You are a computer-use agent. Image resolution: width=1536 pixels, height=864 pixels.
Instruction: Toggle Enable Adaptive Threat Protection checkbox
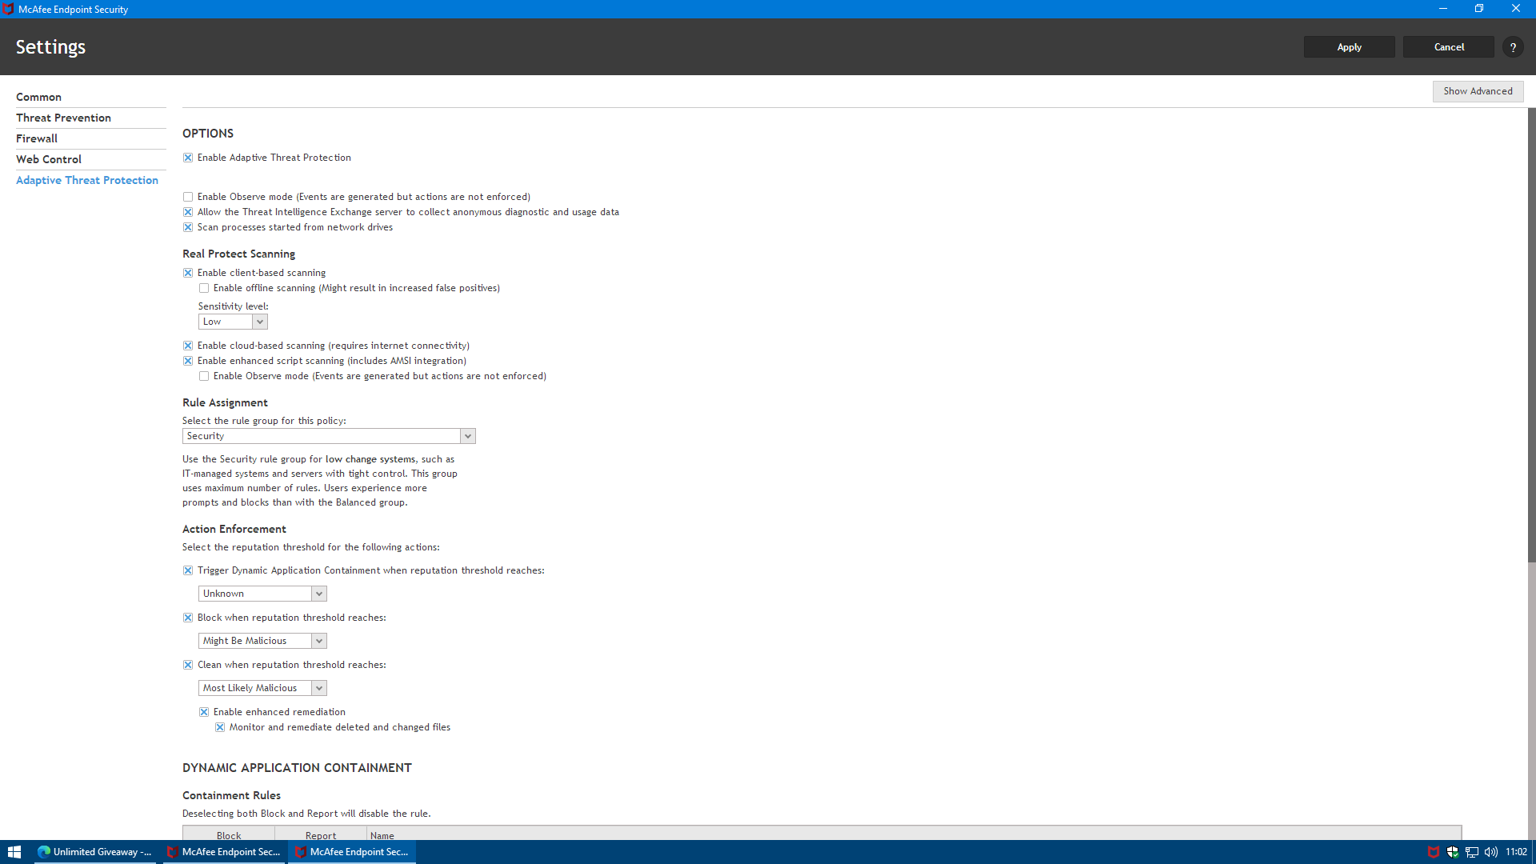point(188,158)
